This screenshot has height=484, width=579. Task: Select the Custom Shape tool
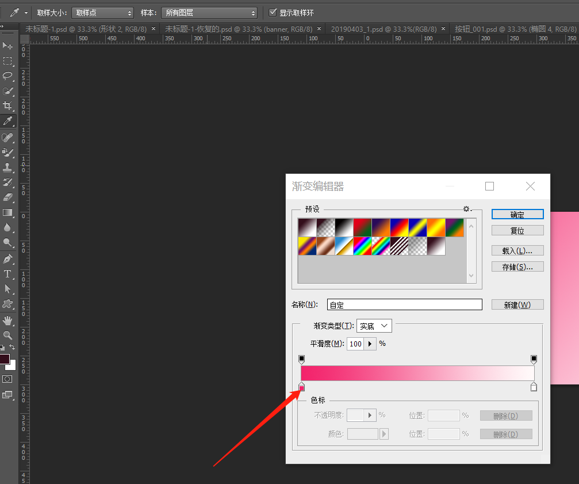click(7, 304)
